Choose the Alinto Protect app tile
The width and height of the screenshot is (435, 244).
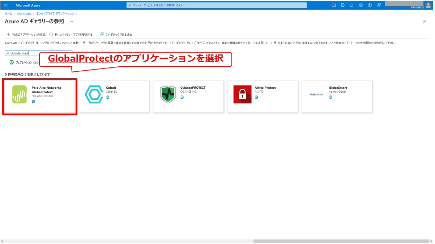[263, 96]
